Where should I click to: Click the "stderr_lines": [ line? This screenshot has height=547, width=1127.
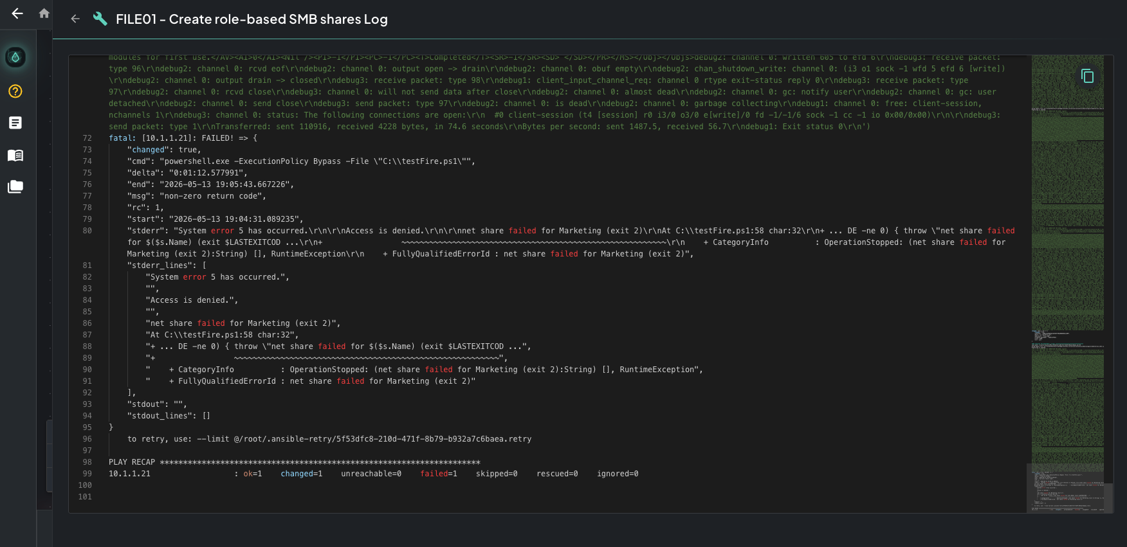[167, 265]
